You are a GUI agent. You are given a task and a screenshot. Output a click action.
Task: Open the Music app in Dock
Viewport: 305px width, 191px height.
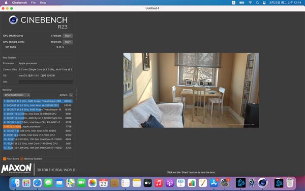click(x=159, y=183)
